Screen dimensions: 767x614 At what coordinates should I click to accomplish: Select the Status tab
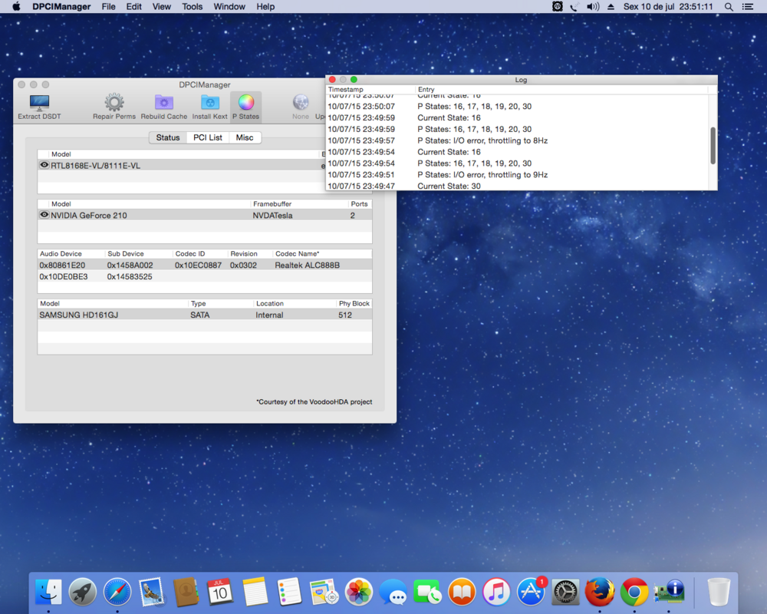coord(168,137)
